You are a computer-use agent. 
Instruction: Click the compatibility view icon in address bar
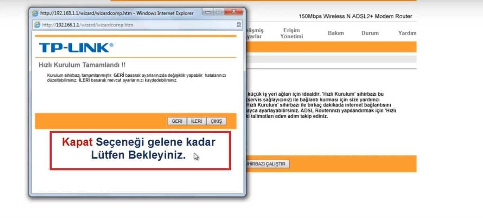click(239, 25)
